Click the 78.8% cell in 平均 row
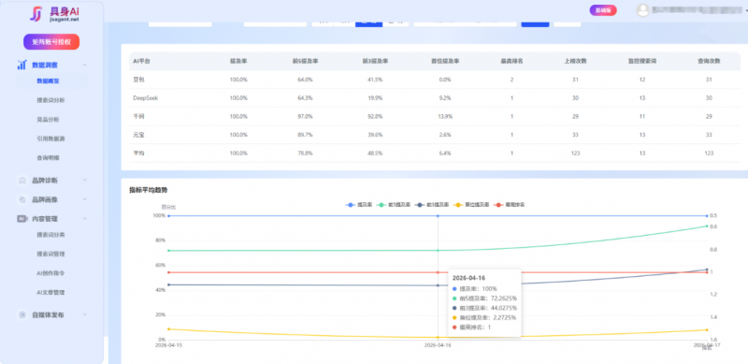The image size is (748, 364). pos(306,153)
